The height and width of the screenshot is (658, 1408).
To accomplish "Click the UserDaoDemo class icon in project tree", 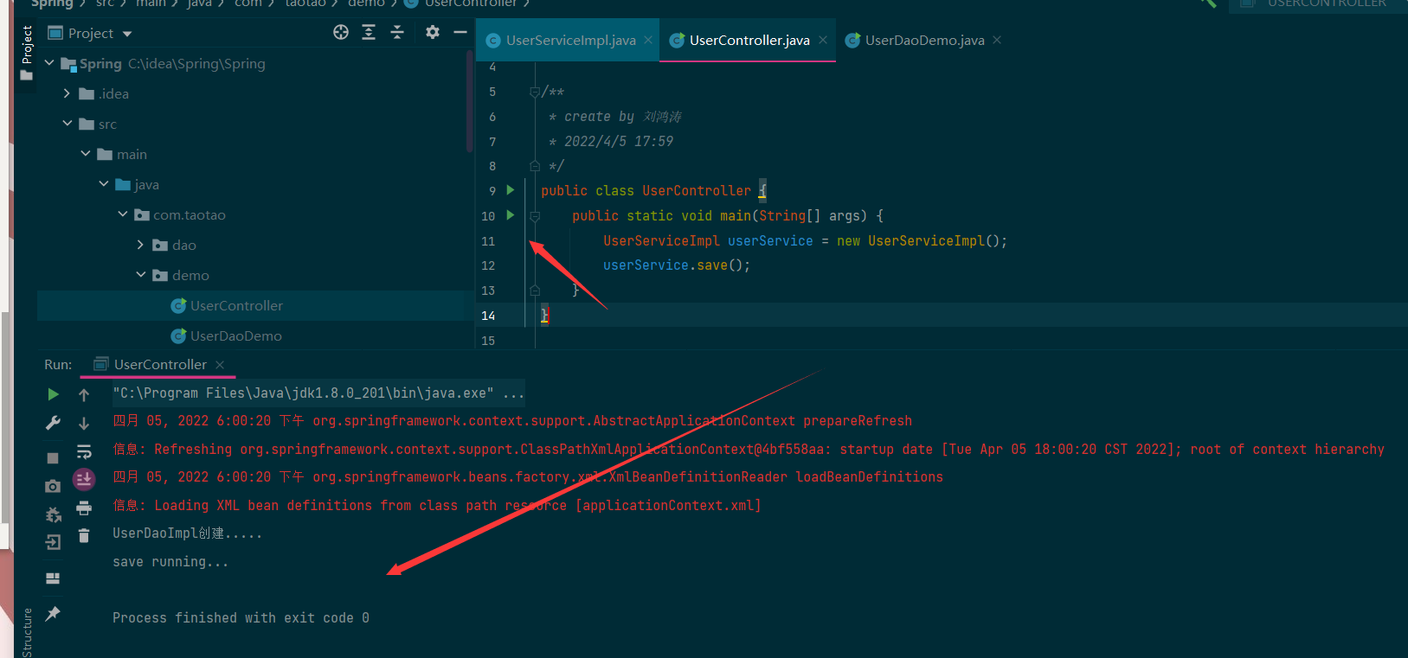I will pyautogui.click(x=179, y=335).
